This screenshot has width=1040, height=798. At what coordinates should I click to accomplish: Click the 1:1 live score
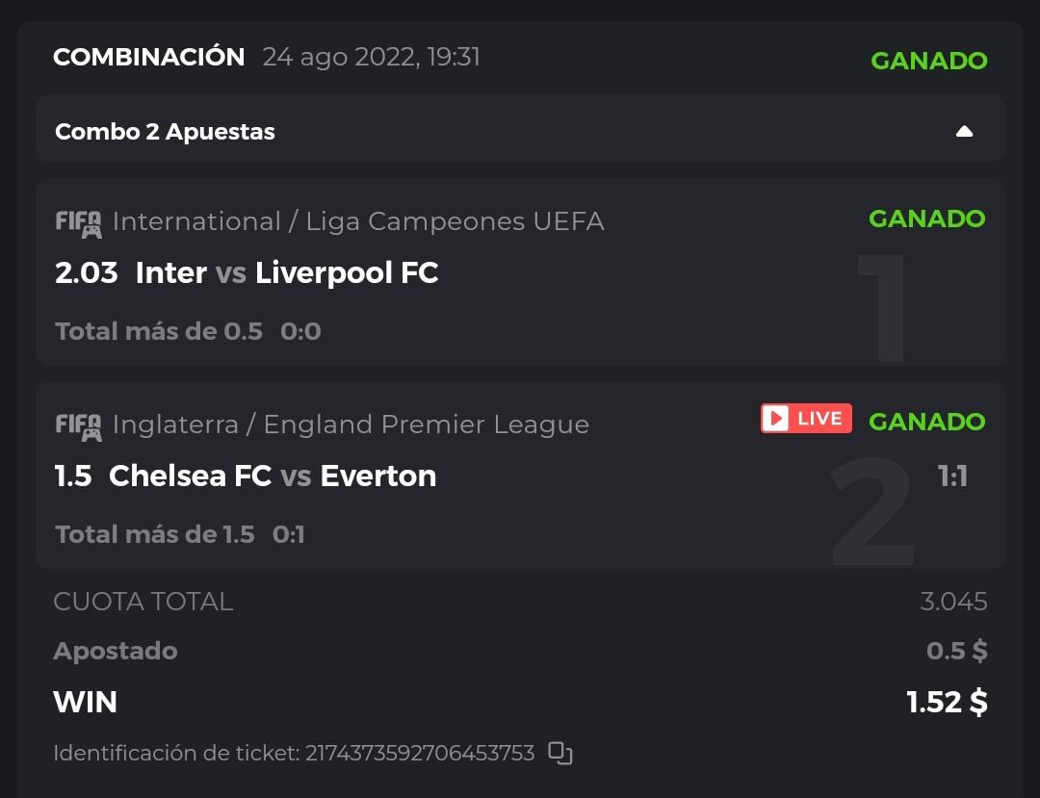tap(952, 476)
